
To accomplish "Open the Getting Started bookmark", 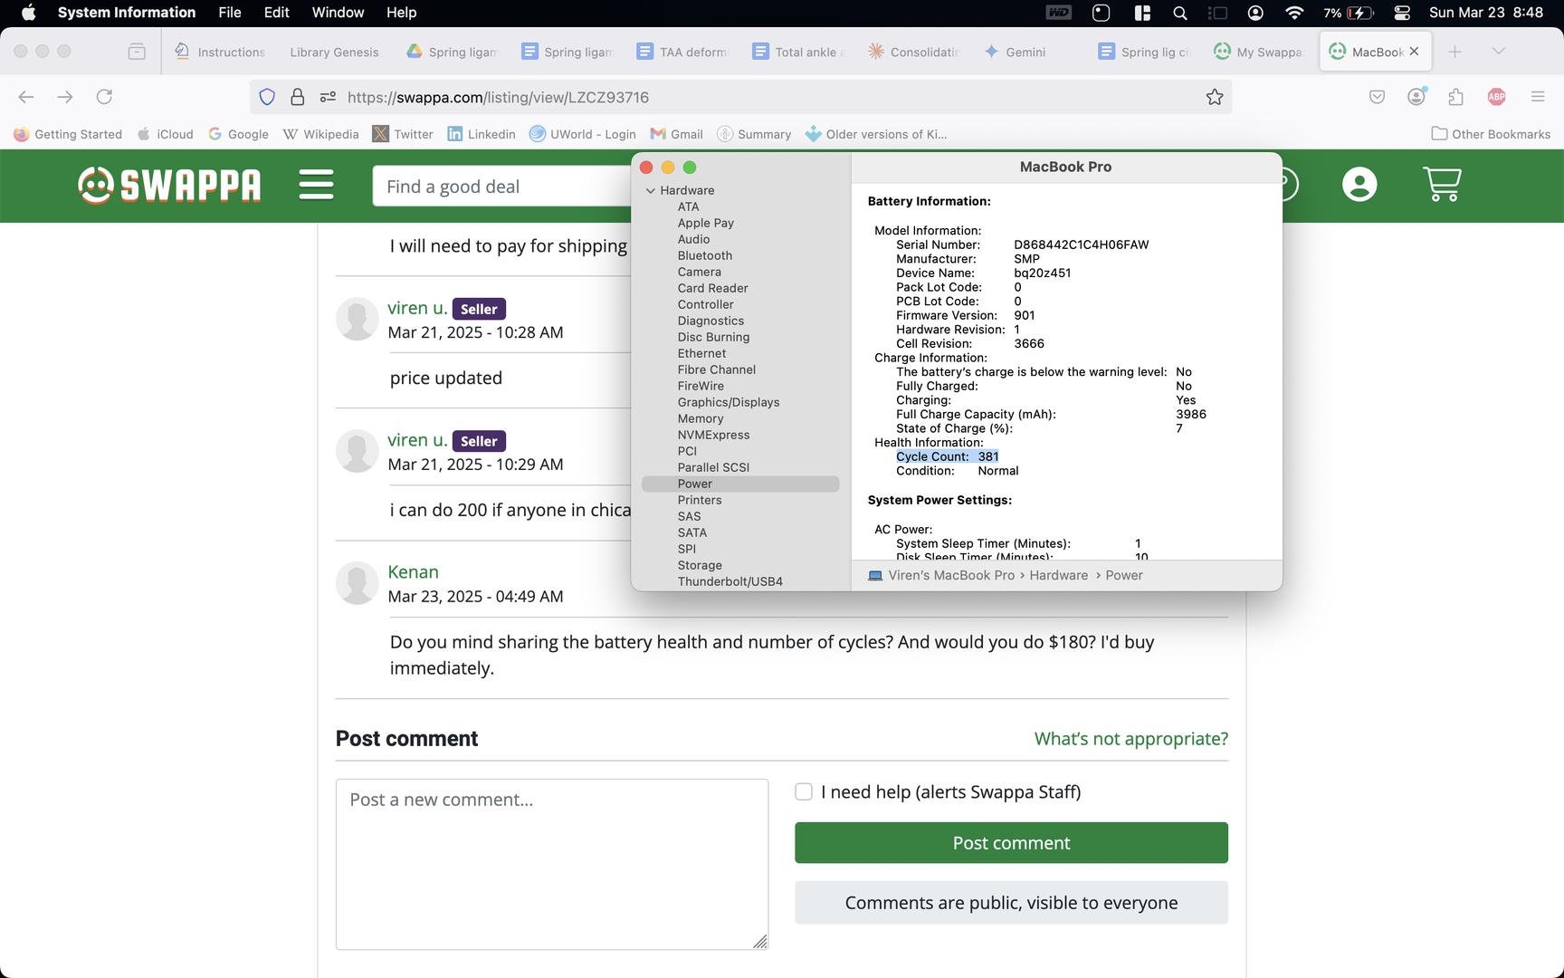I will (68, 134).
